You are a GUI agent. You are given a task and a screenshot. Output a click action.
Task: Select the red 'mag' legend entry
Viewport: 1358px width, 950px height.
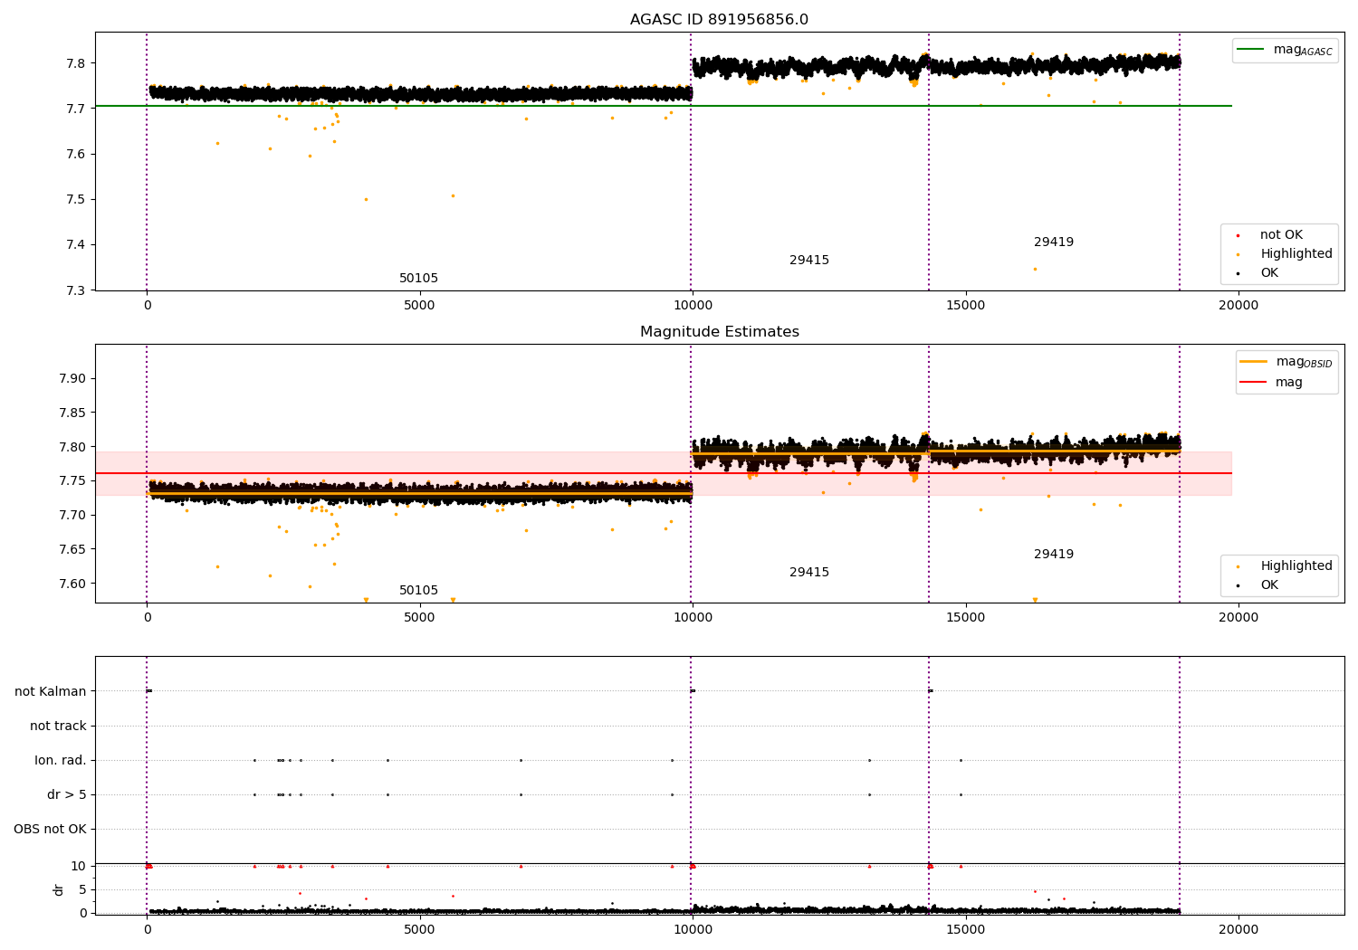coord(1272,383)
